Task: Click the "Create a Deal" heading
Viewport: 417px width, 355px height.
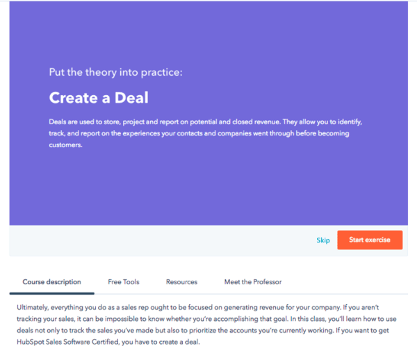Action: point(99,97)
